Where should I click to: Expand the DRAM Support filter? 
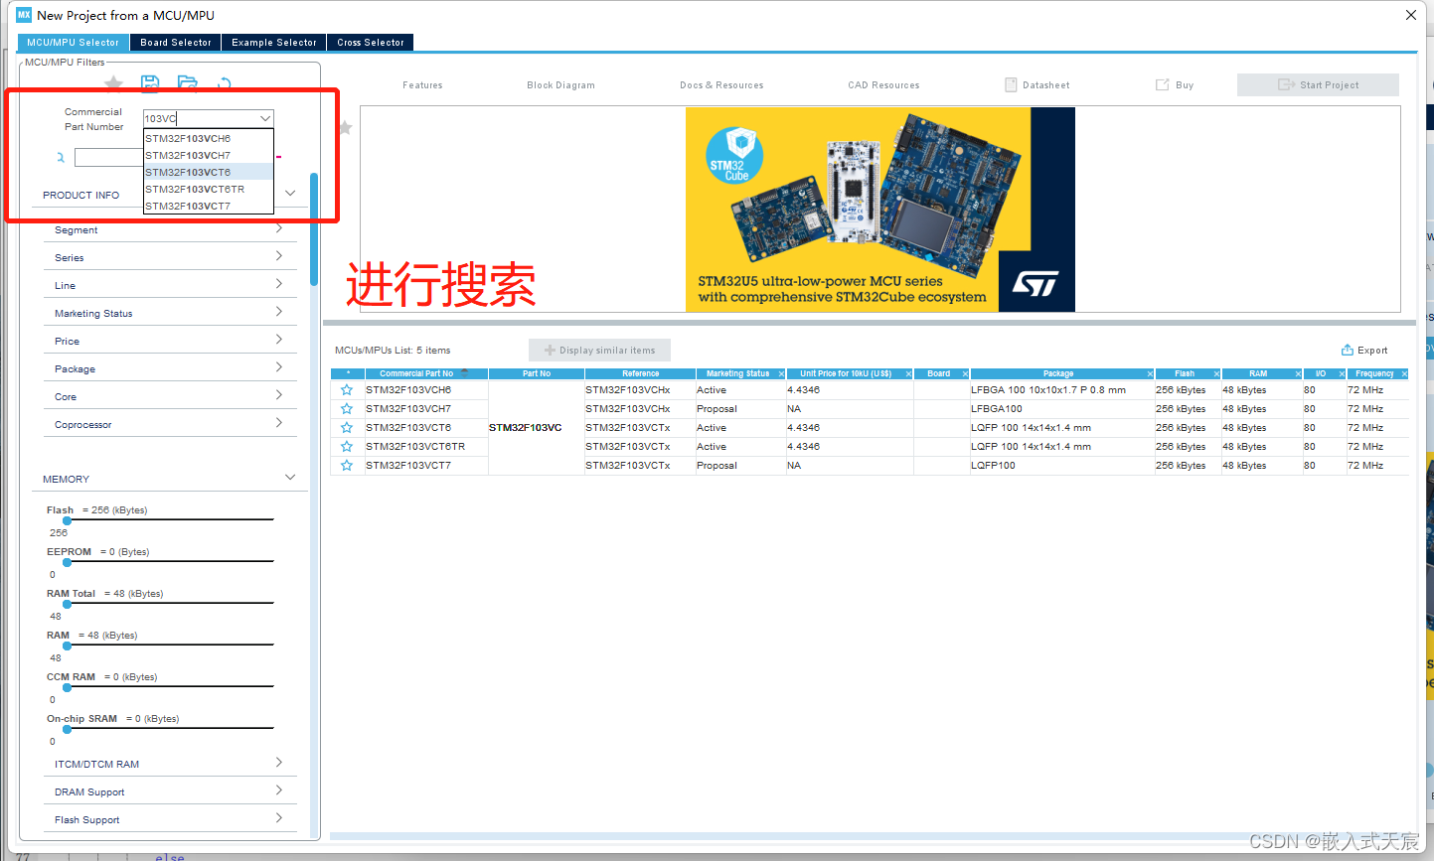pyautogui.click(x=279, y=790)
